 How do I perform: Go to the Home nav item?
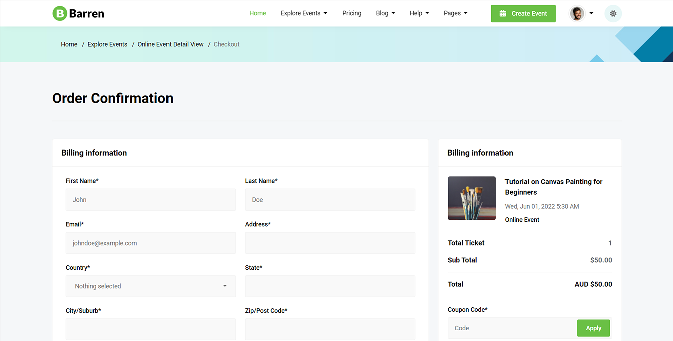[258, 13]
